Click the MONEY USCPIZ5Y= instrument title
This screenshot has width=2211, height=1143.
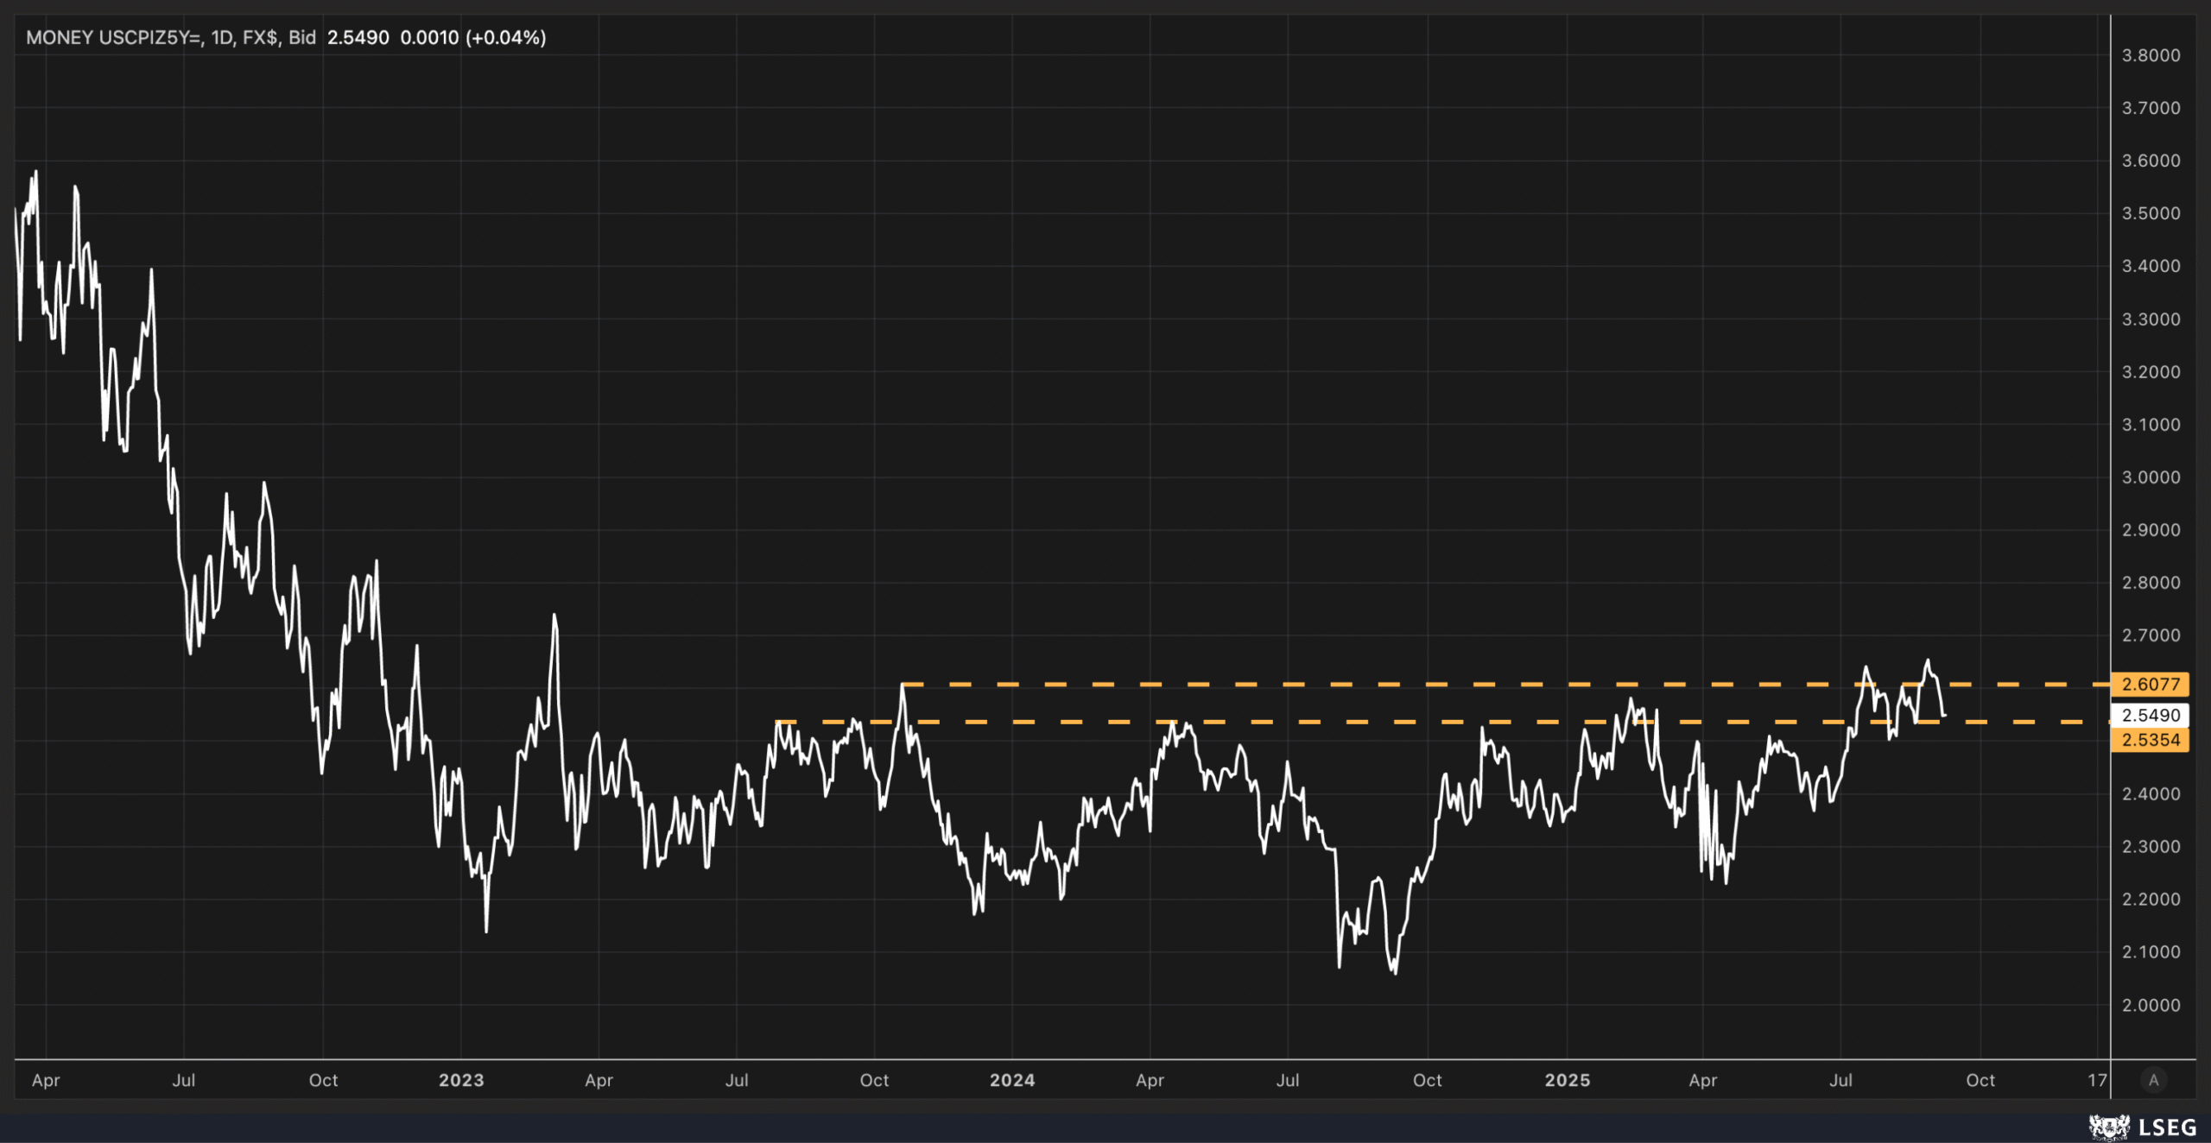click(113, 38)
